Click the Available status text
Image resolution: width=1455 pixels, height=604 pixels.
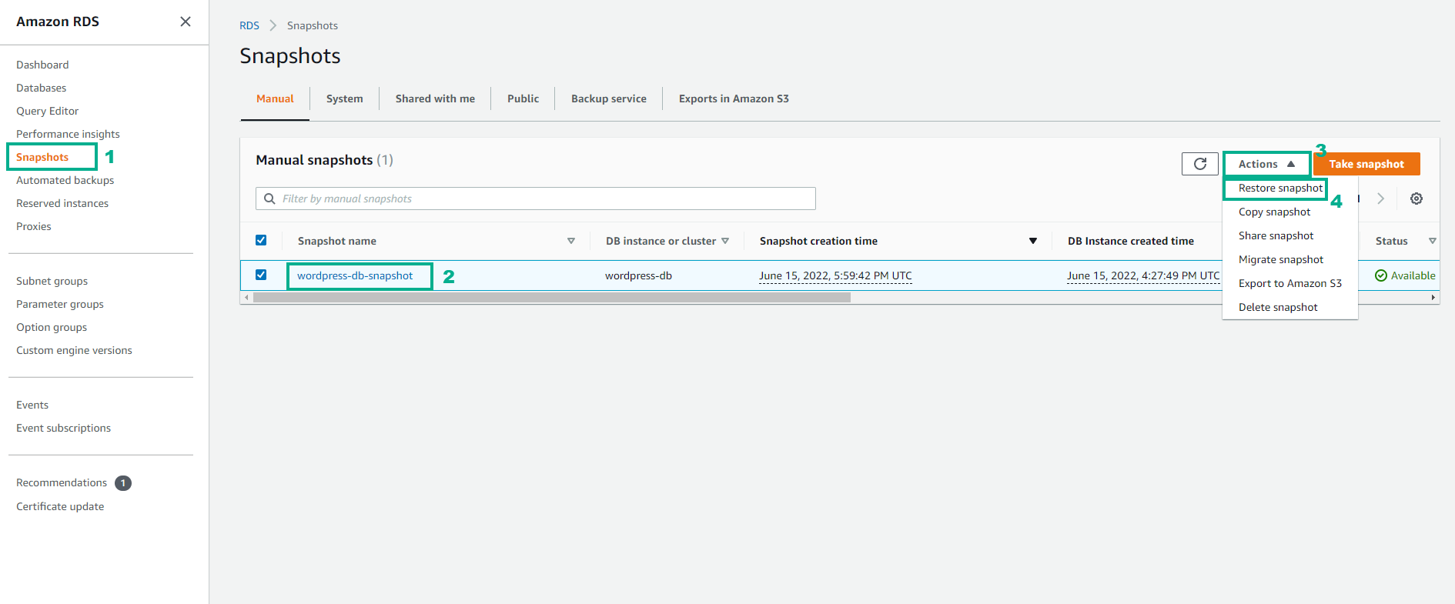(1413, 275)
